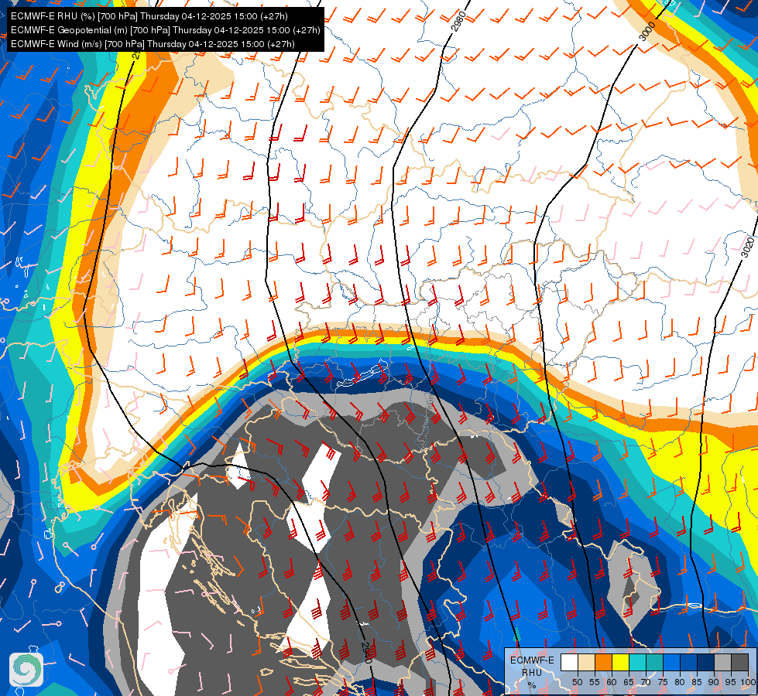This screenshot has height=696, width=758.
Task: Choose the navy 85–90 legend swatch
Action: (706, 662)
